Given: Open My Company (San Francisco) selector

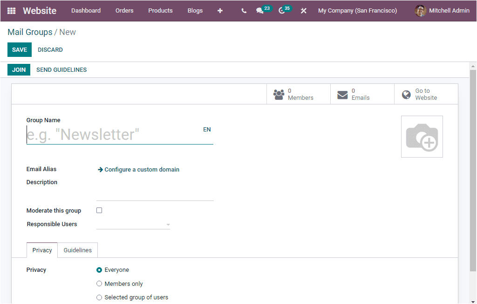Looking at the screenshot, I should [357, 10].
